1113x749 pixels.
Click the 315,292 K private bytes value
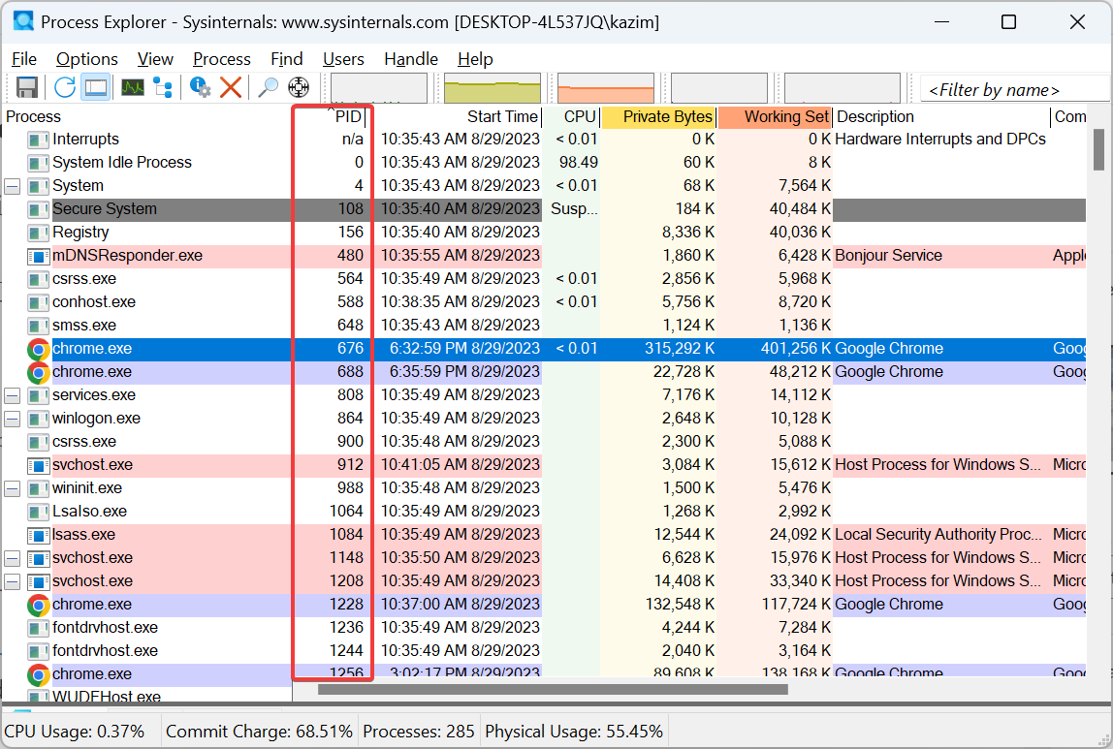coord(680,349)
